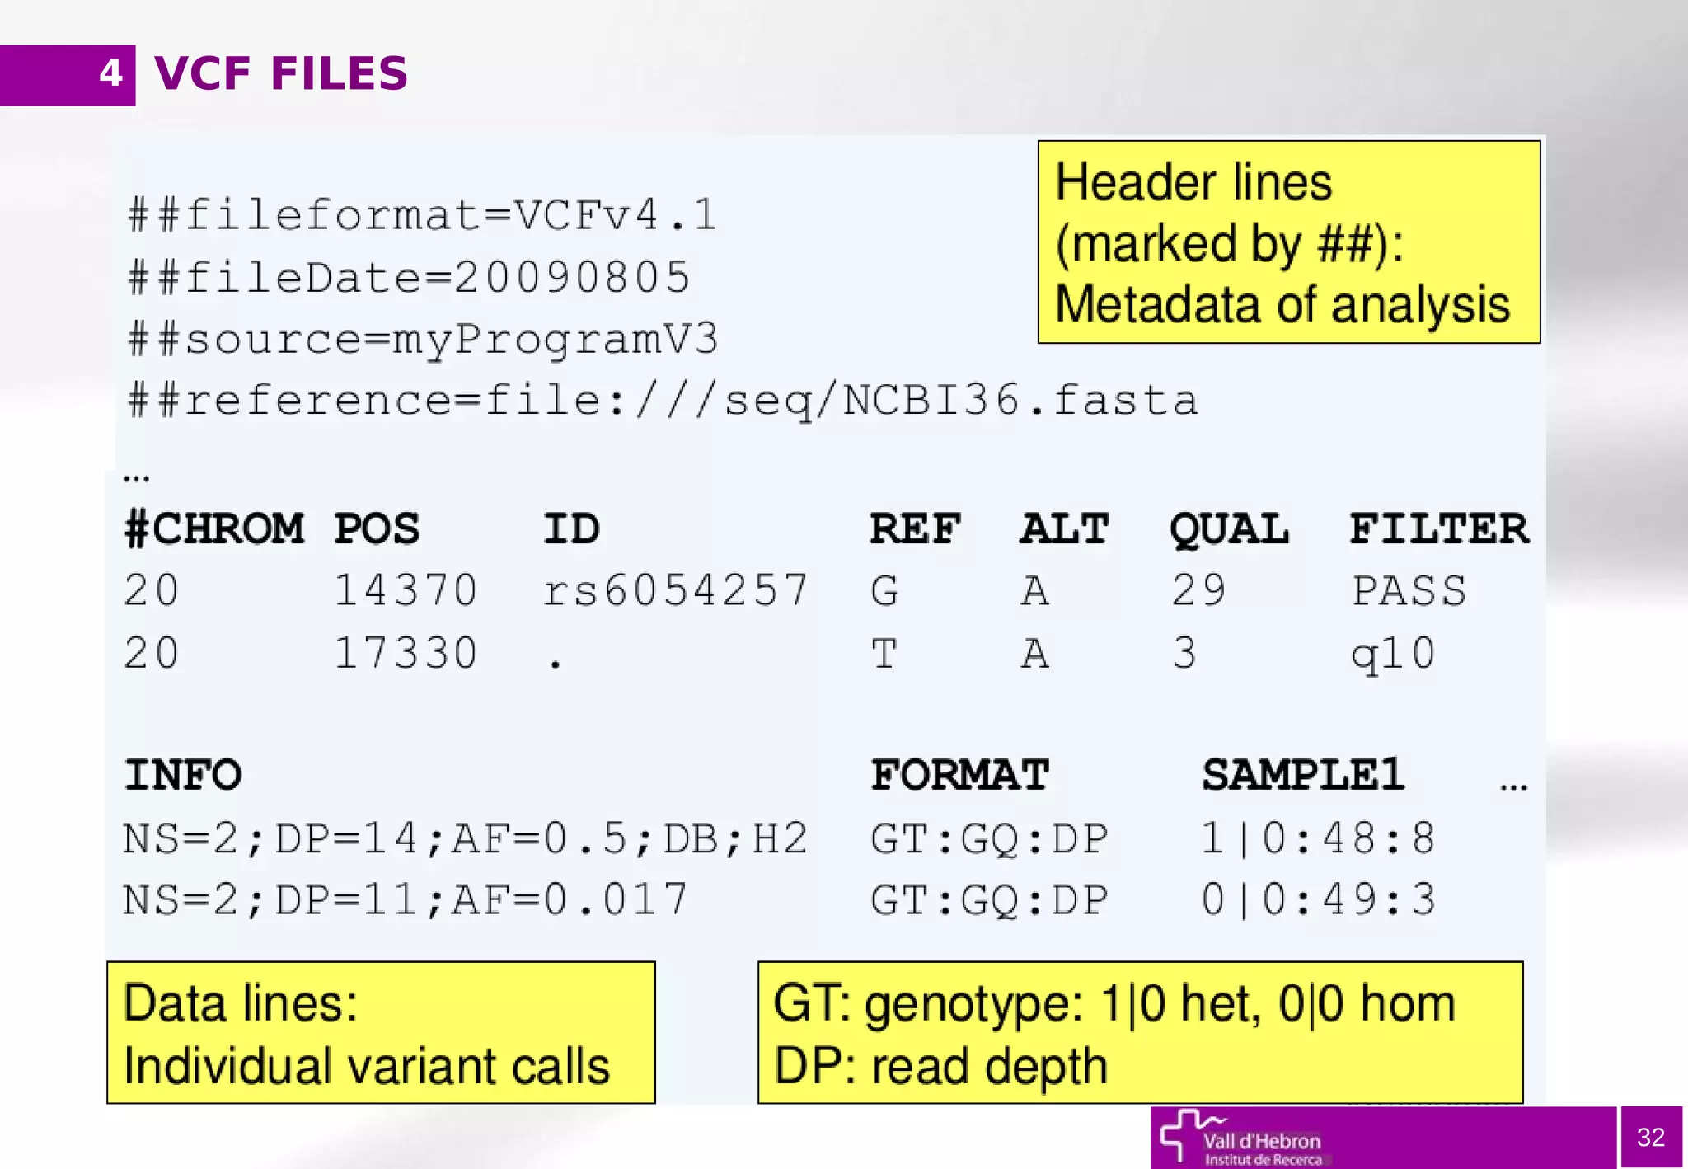
Task: Click the Institut de Recerca caption
Action: point(1264,1160)
